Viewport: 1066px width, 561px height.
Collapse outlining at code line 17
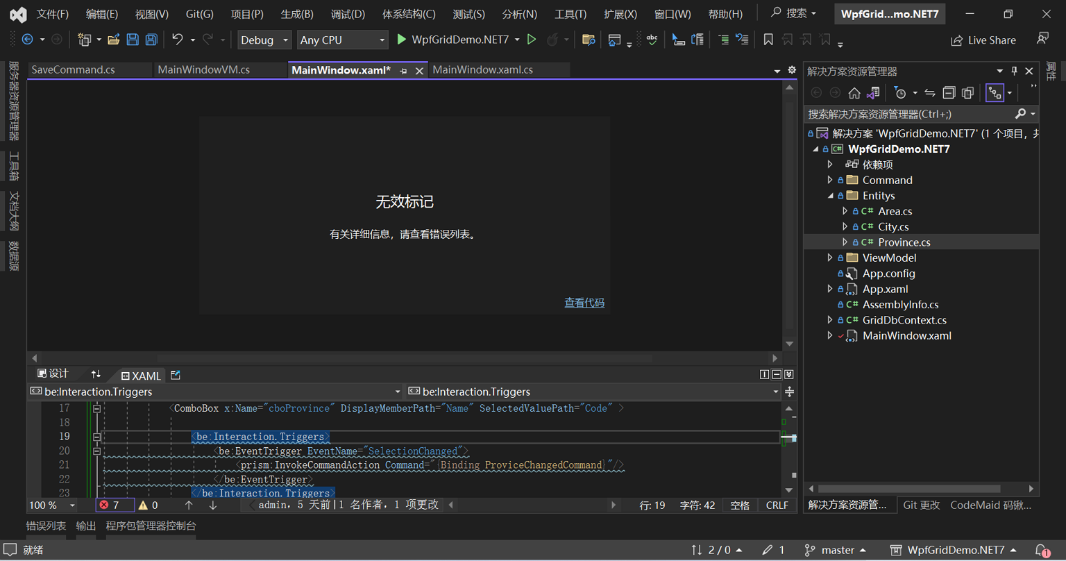tap(96, 409)
